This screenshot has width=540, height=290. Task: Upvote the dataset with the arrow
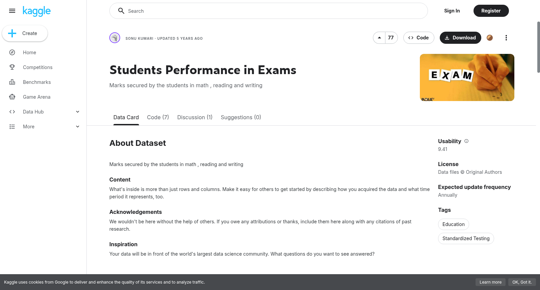click(379, 38)
